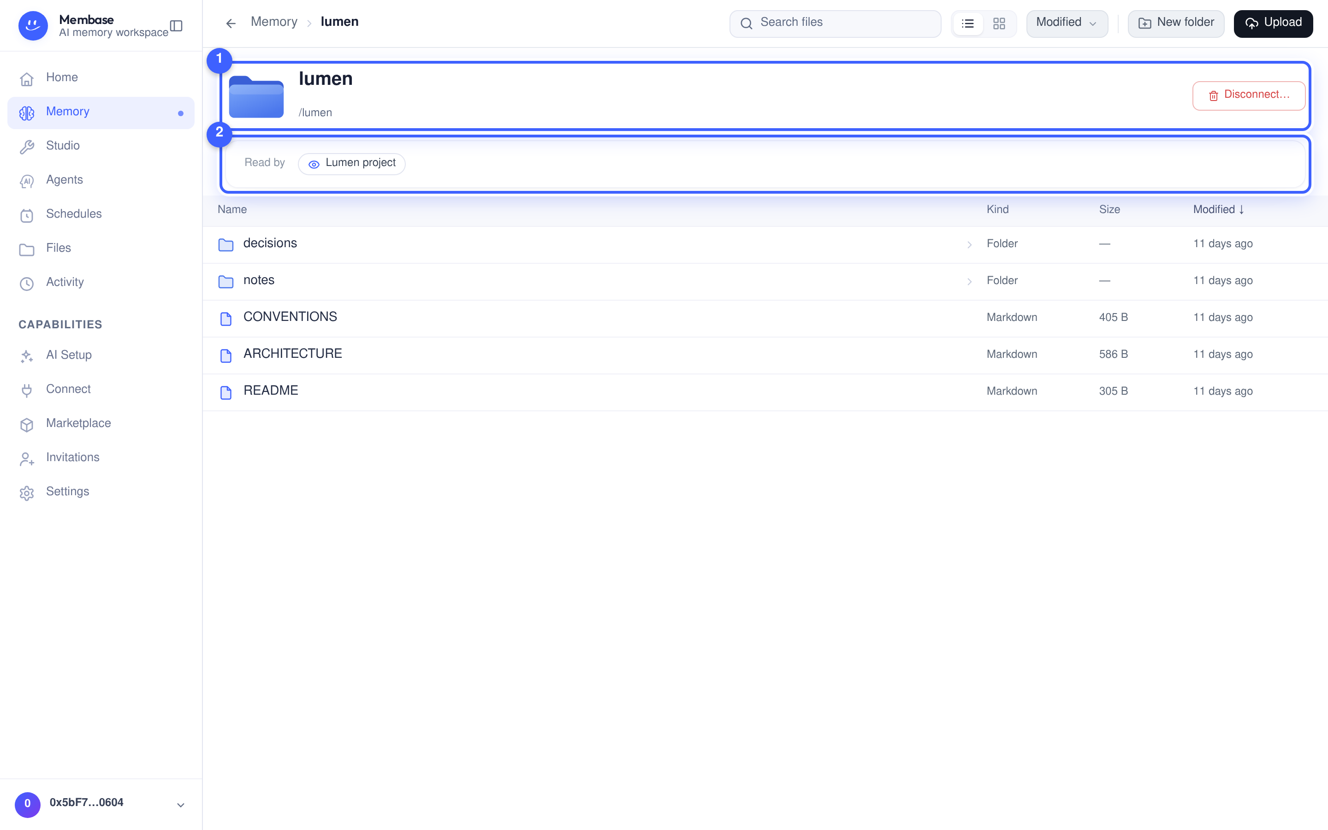
Task: Open the README file
Action: 765,392
